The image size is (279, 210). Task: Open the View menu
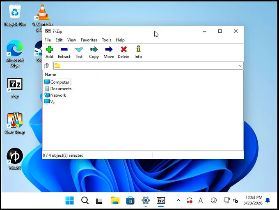point(71,40)
